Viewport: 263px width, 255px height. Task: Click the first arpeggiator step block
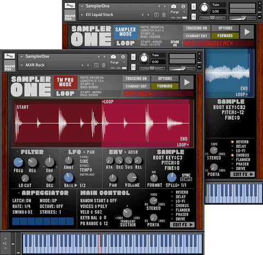click(16, 221)
